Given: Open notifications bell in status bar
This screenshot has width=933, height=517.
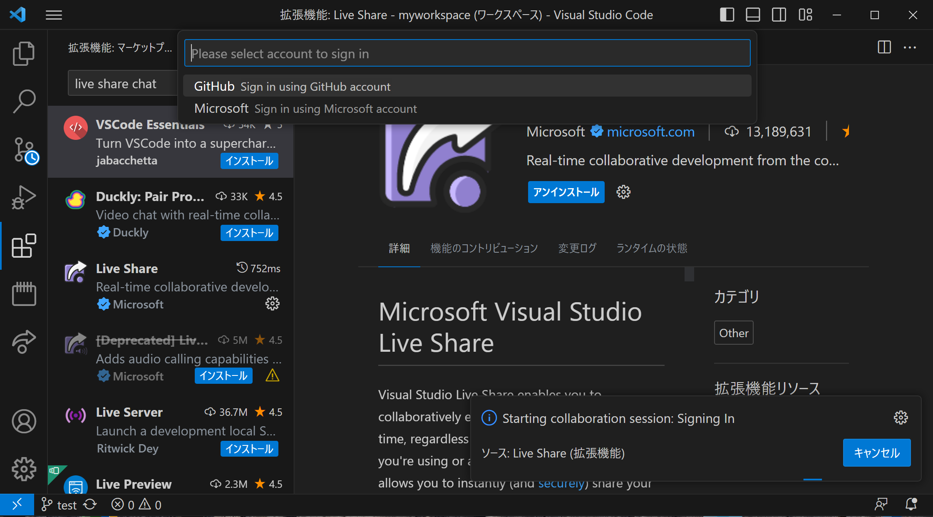Looking at the screenshot, I should click(x=911, y=505).
